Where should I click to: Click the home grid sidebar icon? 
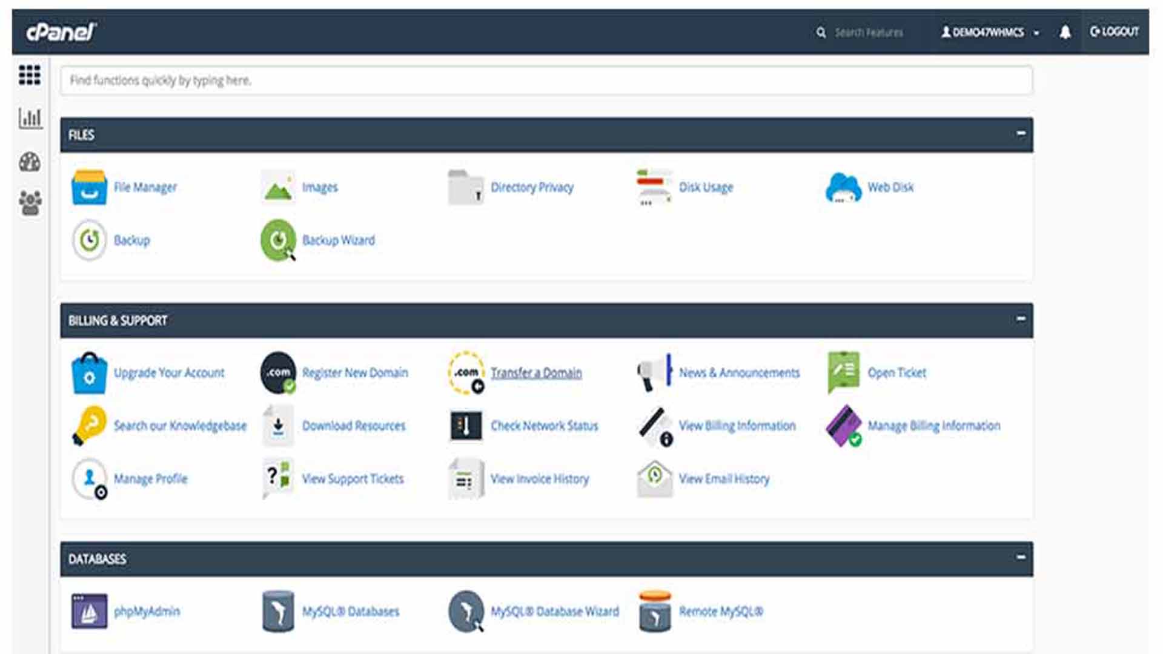point(30,75)
